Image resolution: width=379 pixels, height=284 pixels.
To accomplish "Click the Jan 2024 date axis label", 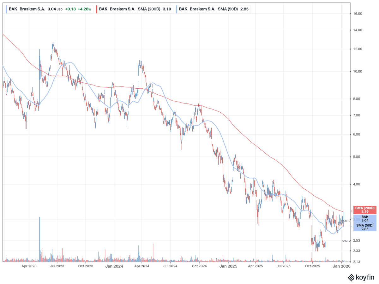I will pyautogui.click(x=114, y=266).
